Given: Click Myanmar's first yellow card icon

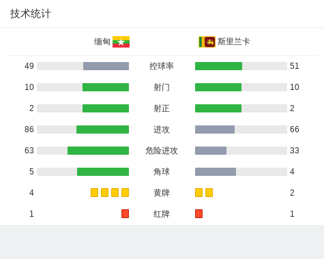Looking at the screenshot, I should [94, 193].
